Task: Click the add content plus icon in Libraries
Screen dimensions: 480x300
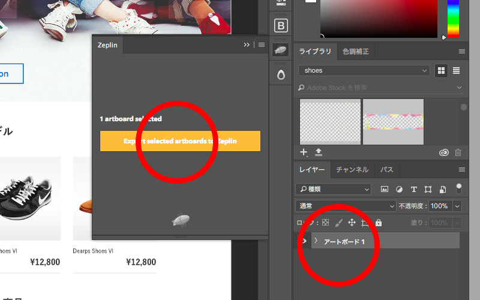Action: pos(304,152)
